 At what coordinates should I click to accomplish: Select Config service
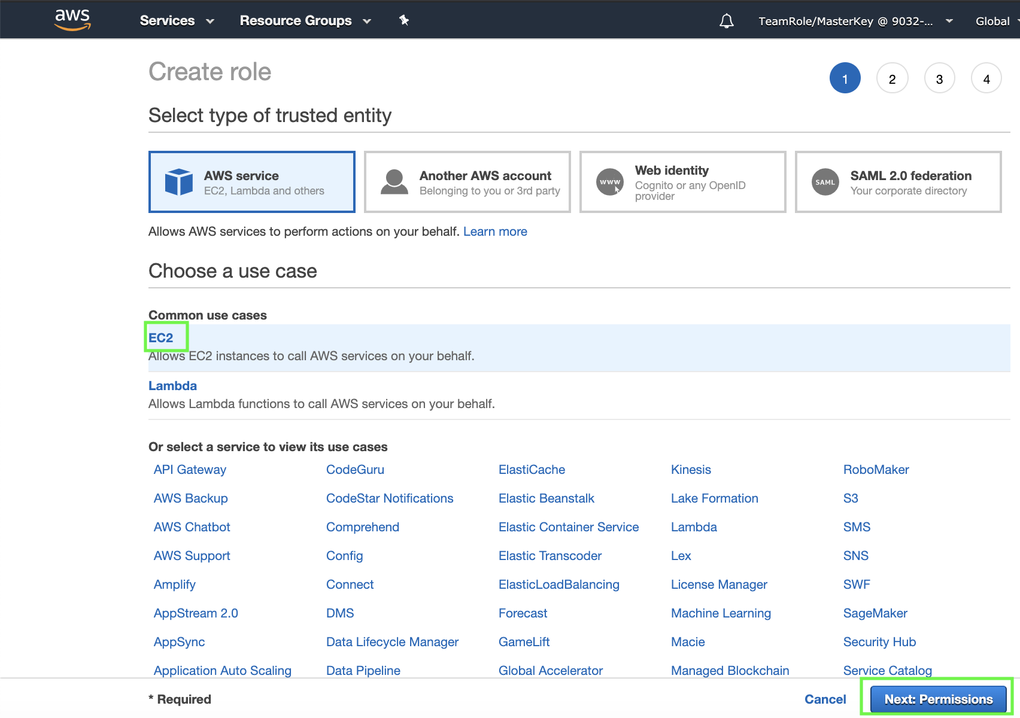[344, 556]
